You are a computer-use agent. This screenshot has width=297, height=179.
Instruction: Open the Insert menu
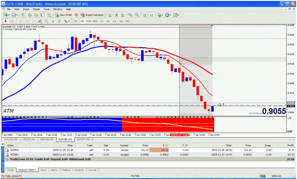click(26, 9)
